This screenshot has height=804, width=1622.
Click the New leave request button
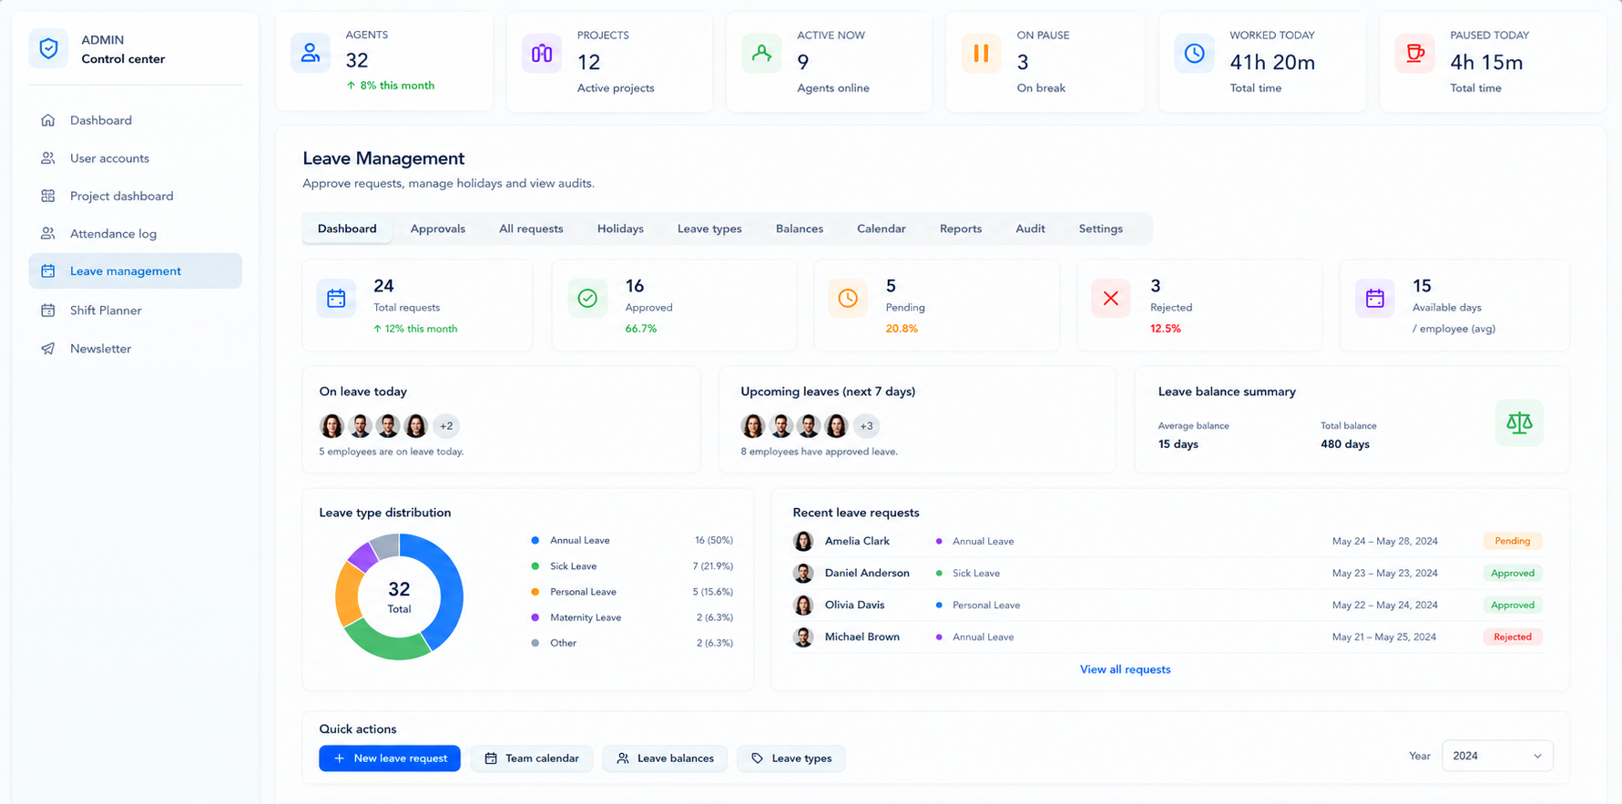(390, 758)
